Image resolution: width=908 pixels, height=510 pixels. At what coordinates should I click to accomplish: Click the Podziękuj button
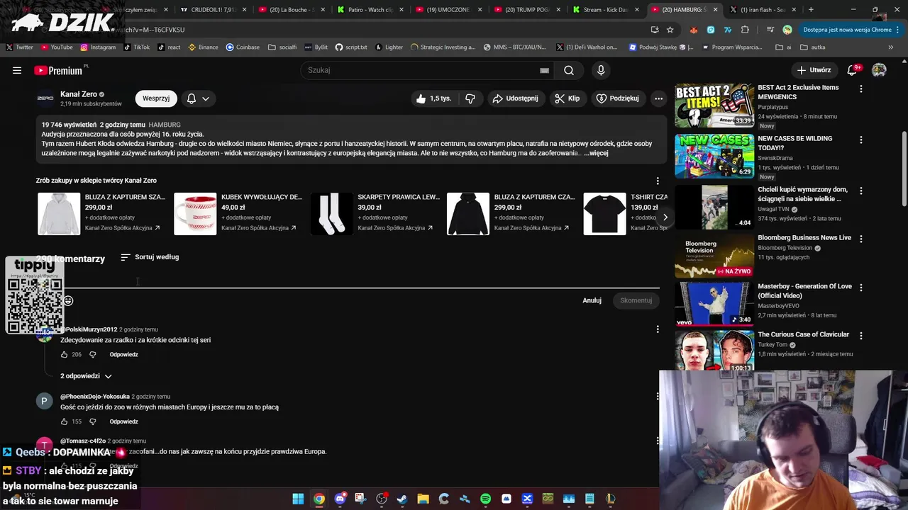click(x=618, y=98)
